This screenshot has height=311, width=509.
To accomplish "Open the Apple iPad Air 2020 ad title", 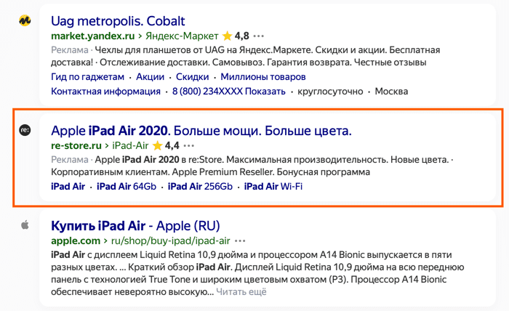I will (x=201, y=131).
